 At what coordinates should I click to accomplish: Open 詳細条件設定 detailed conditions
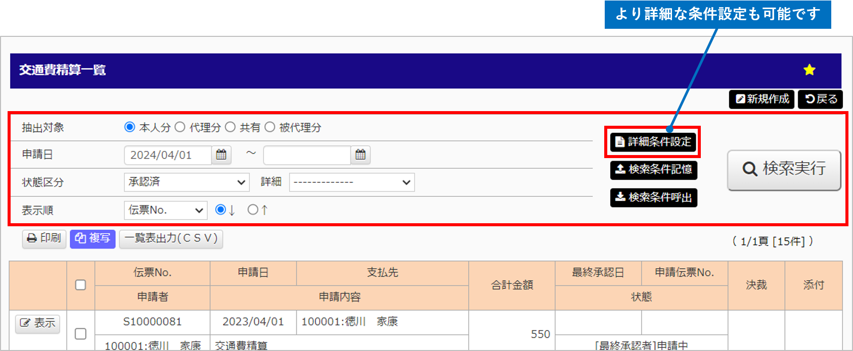coord(653,142)
